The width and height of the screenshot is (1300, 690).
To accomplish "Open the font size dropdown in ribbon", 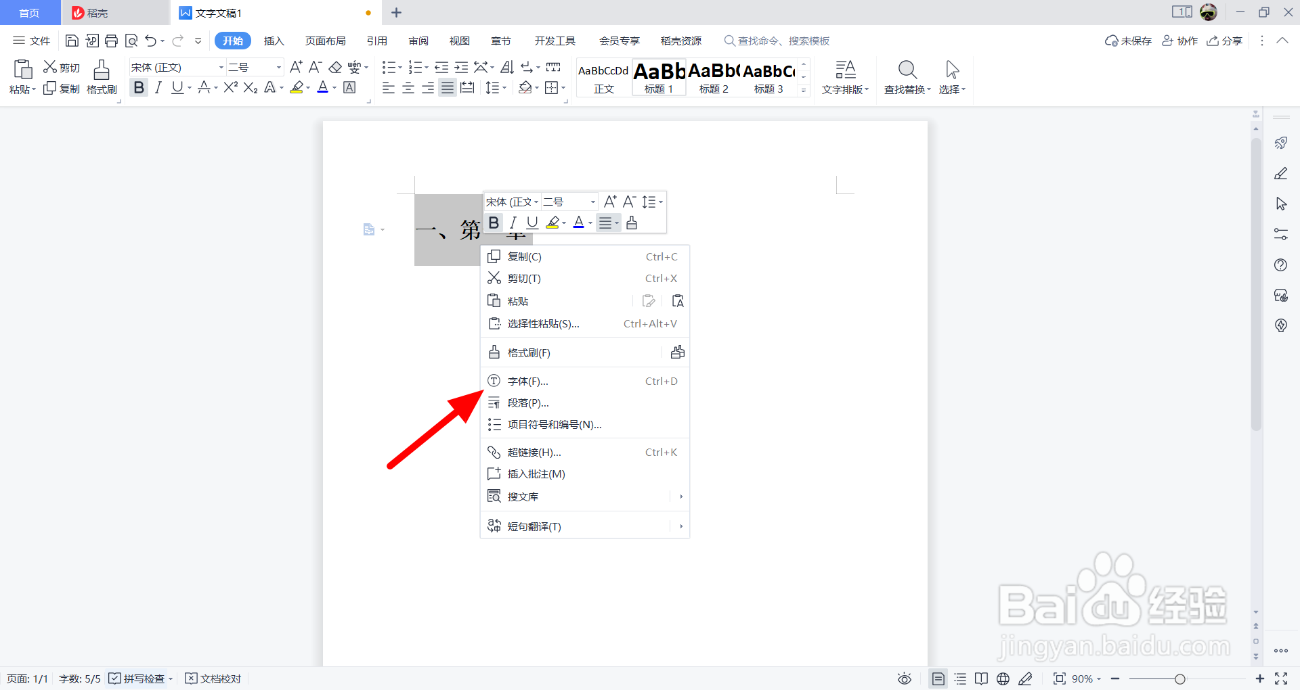I will coord(279,67).
